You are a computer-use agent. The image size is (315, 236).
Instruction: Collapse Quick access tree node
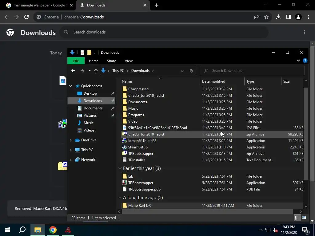click(70, 86)
